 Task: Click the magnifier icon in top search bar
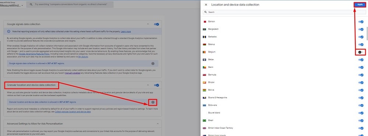click(x=31, y=4)
